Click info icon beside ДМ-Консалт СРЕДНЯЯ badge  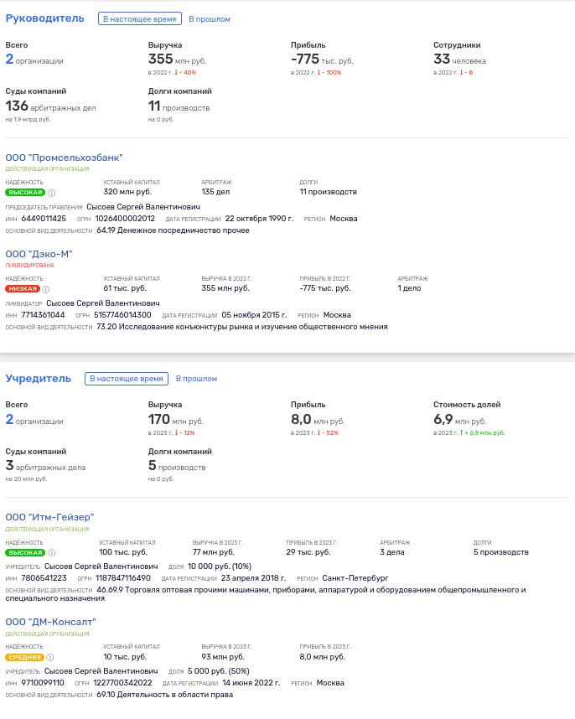(x=50, y=657)
